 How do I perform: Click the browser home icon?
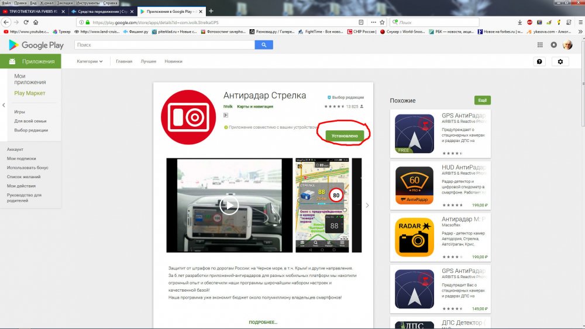[36, 22]
